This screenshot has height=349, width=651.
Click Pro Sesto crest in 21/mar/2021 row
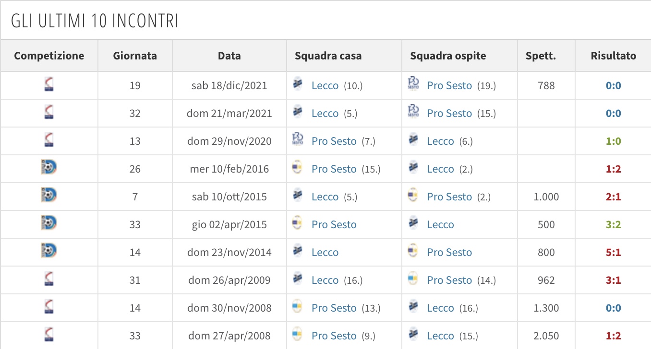[413, 113]
